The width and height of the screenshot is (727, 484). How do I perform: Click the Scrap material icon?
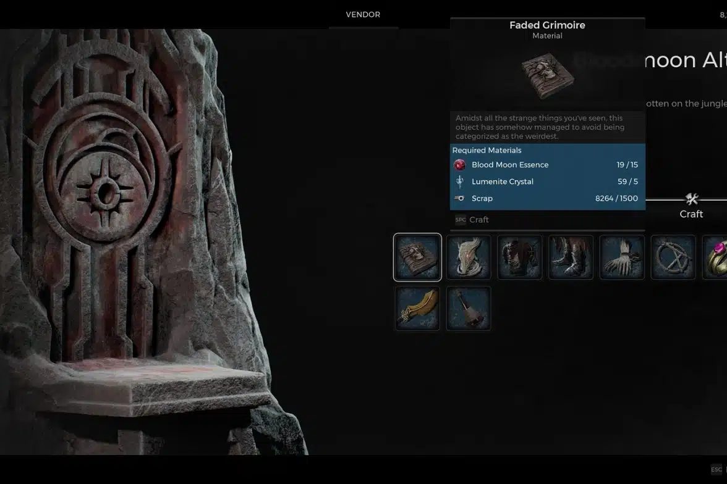coord(459,198)
